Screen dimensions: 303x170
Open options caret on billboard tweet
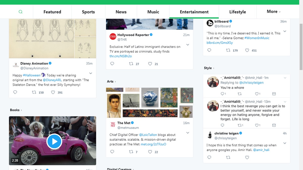pyautogui.click(x=285, y=31)
